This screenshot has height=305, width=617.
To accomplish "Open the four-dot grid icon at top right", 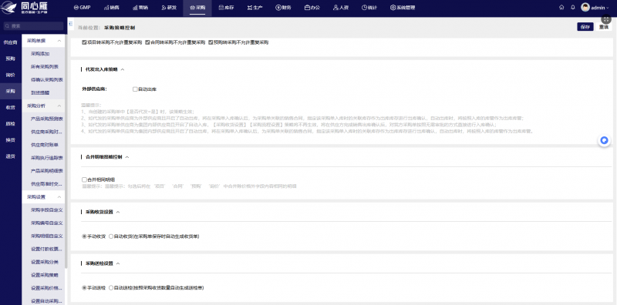I will coord(606,18).
